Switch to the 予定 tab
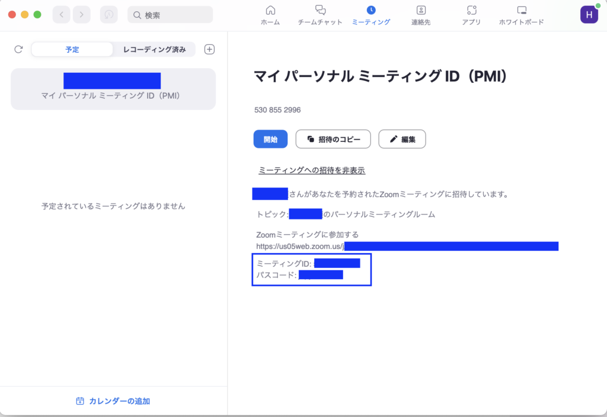Image resolution: width=607 pixels, height=417 pixels. pyautogui.click(x=72, y=50)
